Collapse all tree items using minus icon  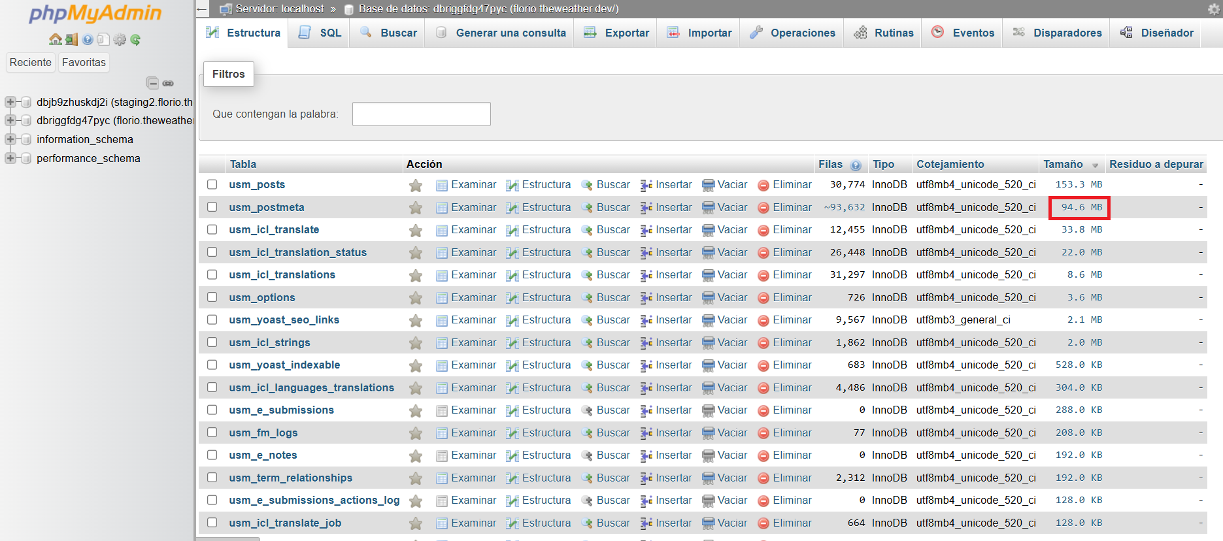coord(152,83)
